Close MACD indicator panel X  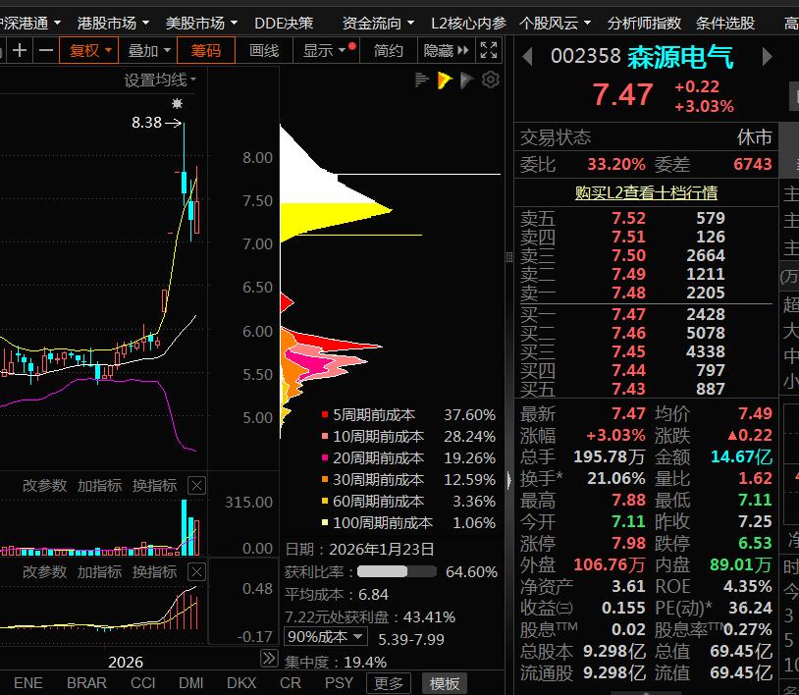[196, 571]
